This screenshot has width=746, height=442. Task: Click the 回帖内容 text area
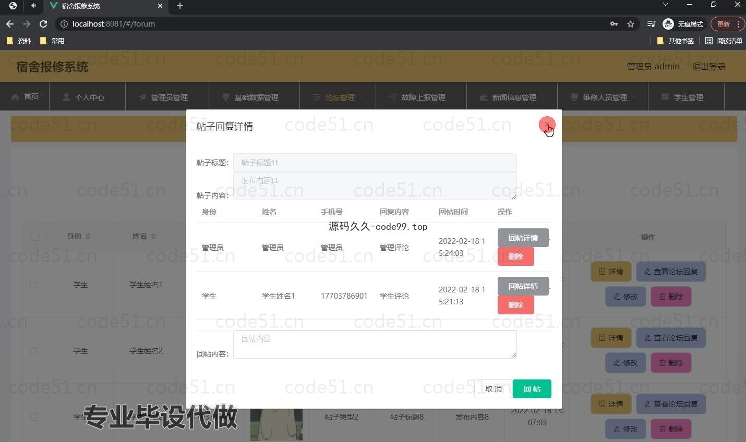pyautogui.click(x=375, y=344)
